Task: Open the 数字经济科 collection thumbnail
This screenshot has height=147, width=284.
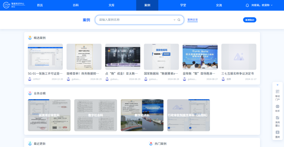Action: click(x=142, y=115)
